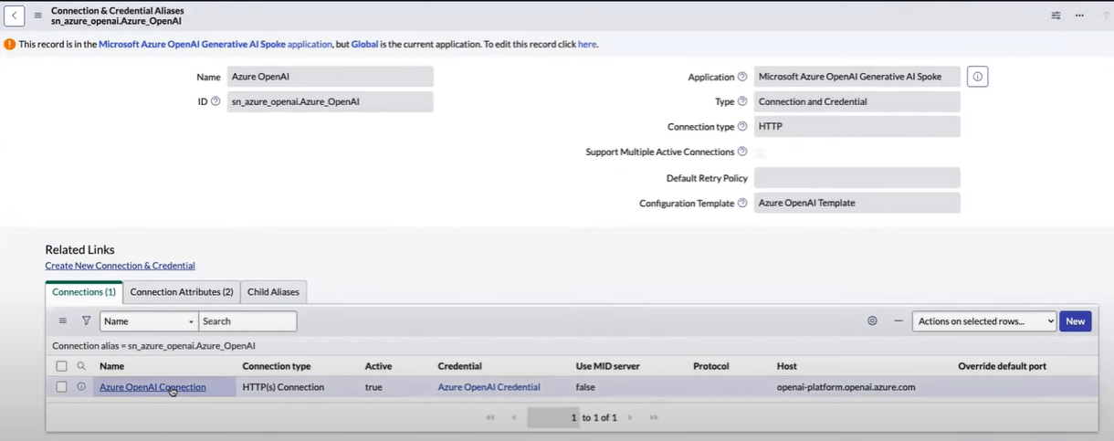Image resolution: width=1114 pixels, height=441 pixels.
Task: Click 'here' link to edit record
Action: (x=587, y=44)
